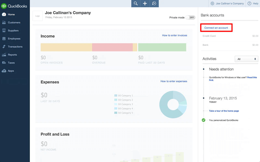Click the Net Income $0 value
This screenshot has width=260, height=162.
(44, 144)
